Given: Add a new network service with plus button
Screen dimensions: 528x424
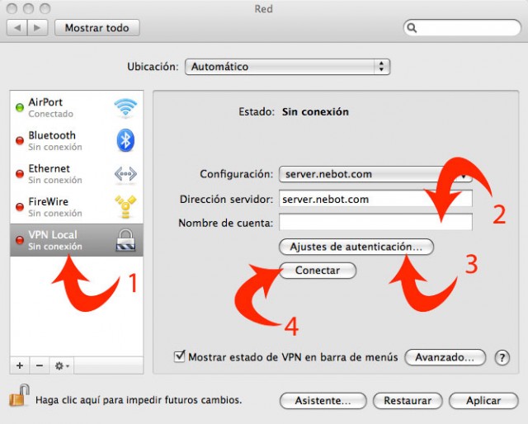Looking at the screenshot, I should [x=20, y=365].
